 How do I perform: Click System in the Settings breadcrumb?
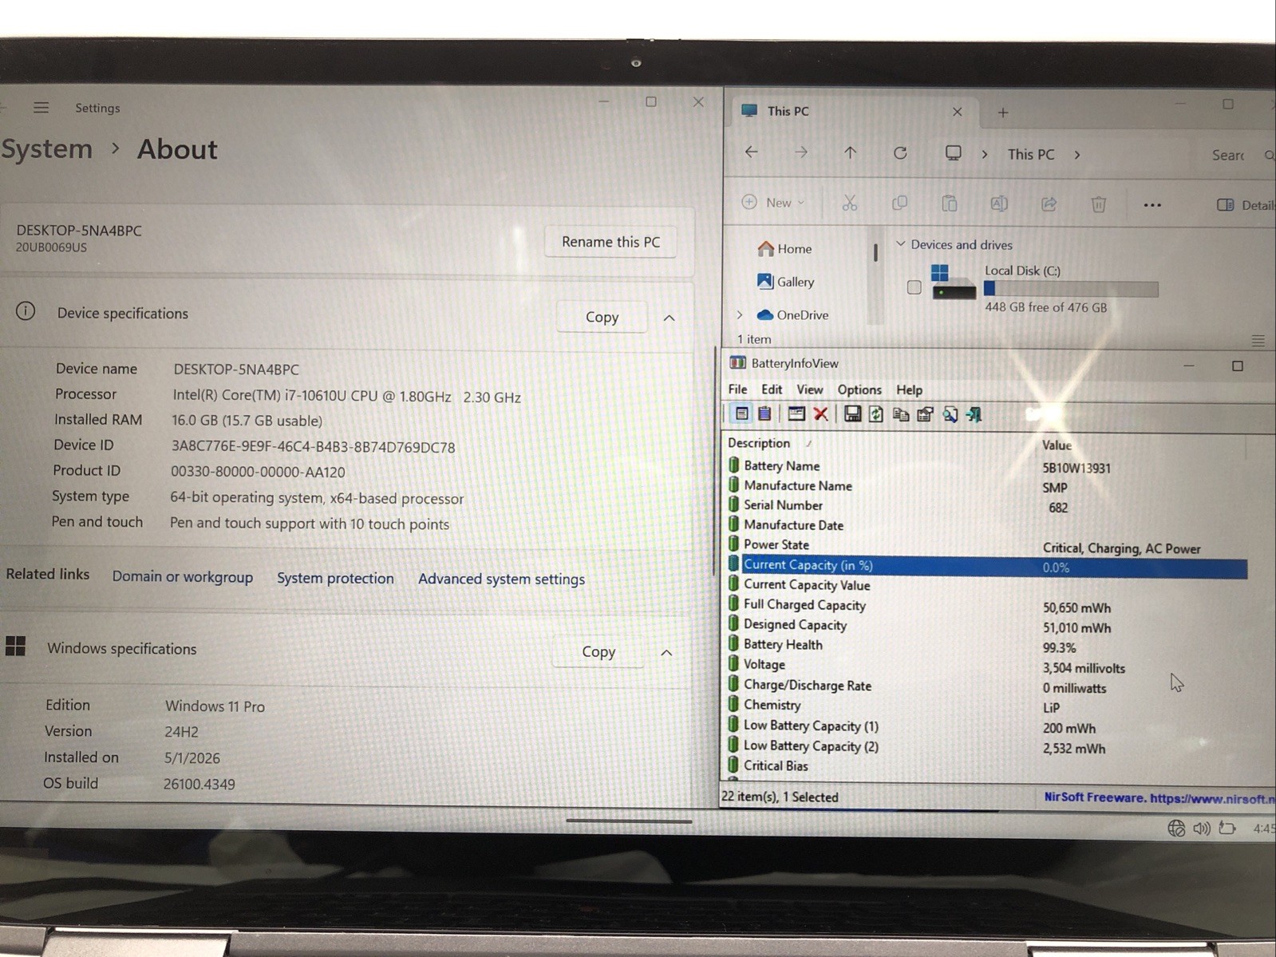pos(47,149)
